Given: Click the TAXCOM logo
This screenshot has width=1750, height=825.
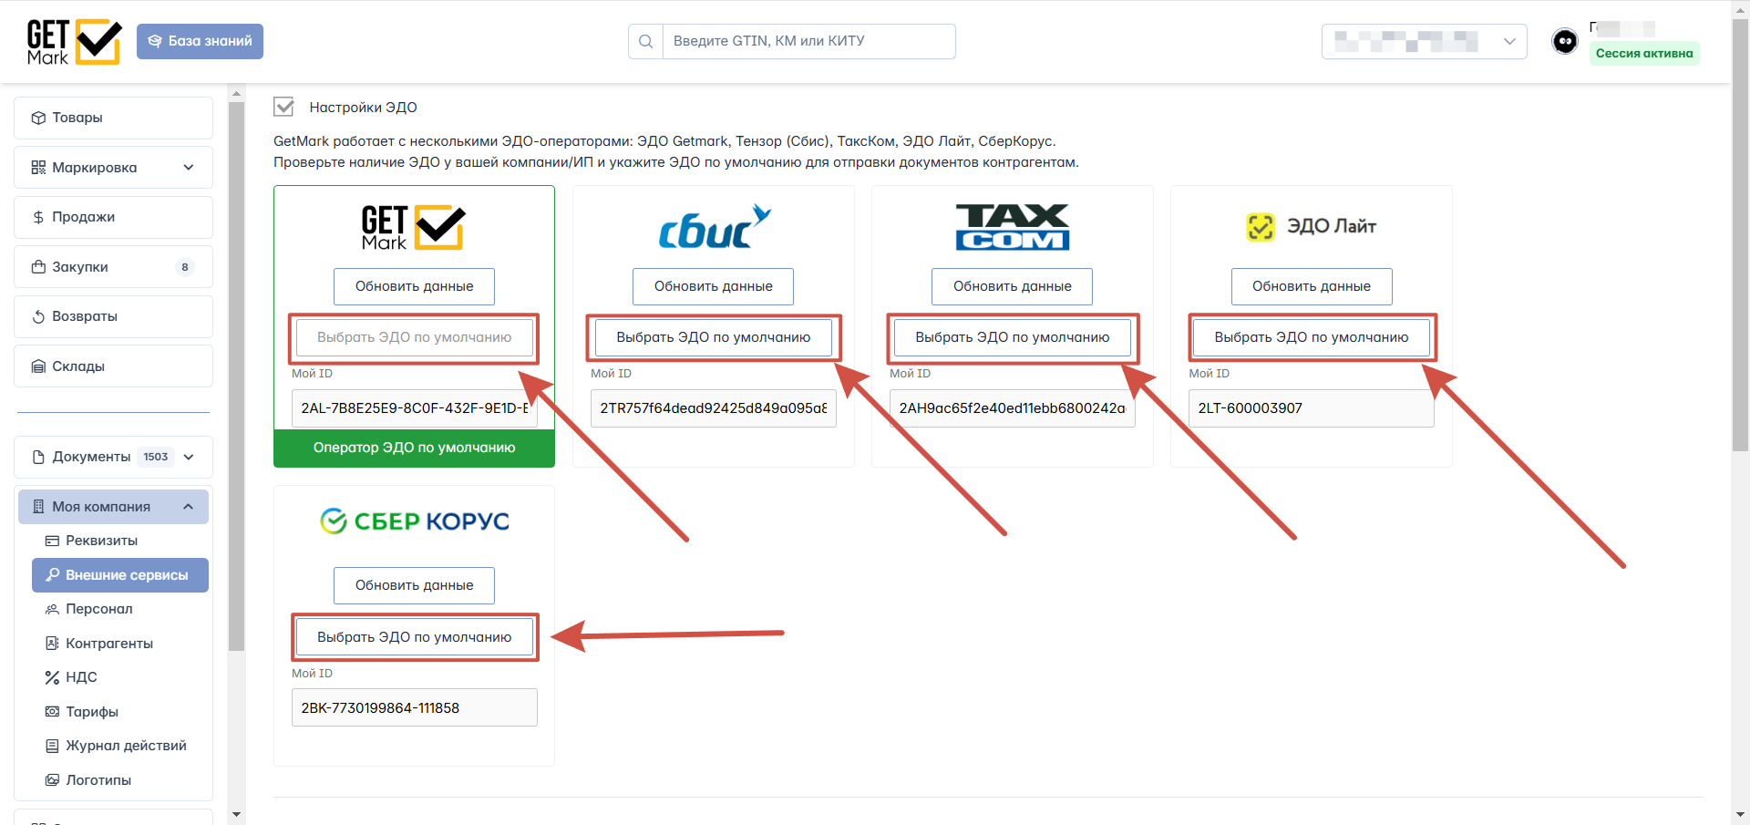Looking at the screenshot, I should tap(1012, 227).
